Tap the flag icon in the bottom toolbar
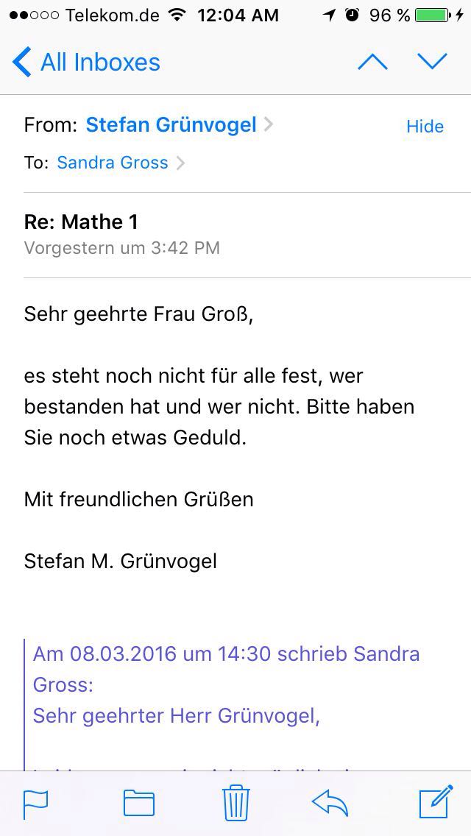This screenshot has width=471, height=836. (x=35, y=802)
